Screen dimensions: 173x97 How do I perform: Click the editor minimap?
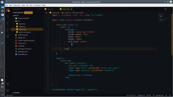click(164, 18)
